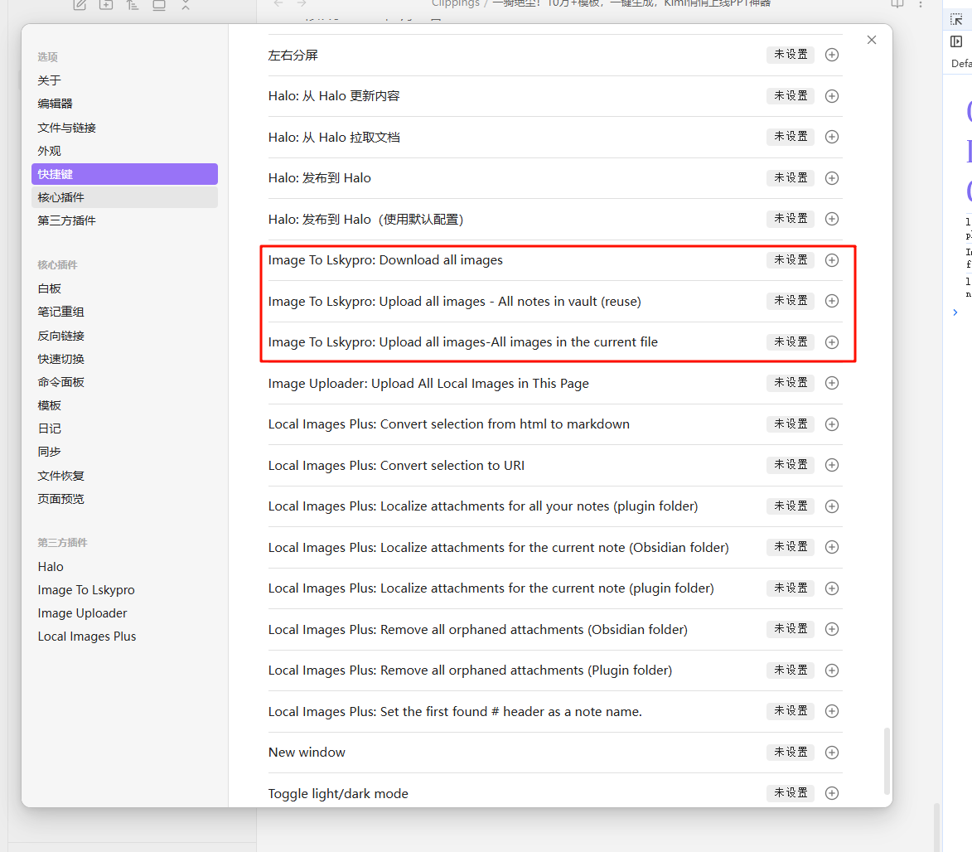Add hotkey for Image To Lskypro Download all images
972x852 pixels.
(x=832, y=260)
